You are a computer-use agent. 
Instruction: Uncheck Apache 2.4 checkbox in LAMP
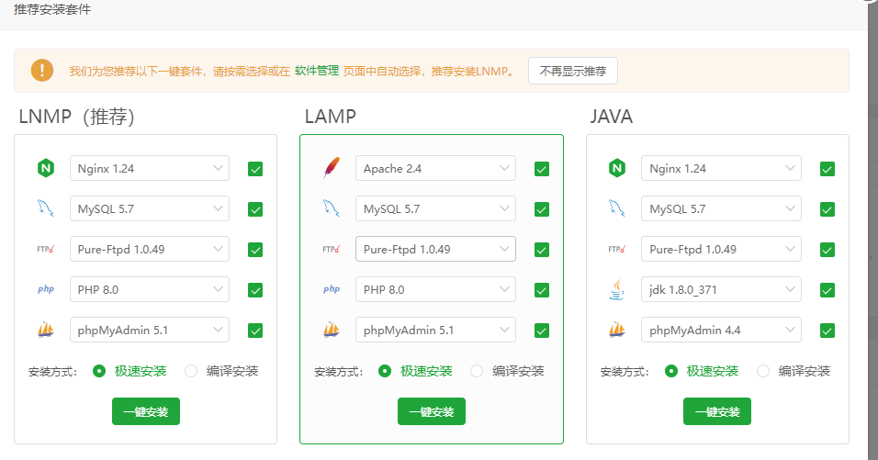click(x=542, y=169)
